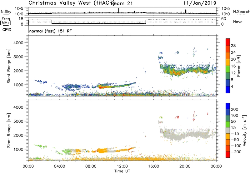Click the '200' label on the Velocity colorbar
The image size is (250, 173).
[x=235, y=109]
